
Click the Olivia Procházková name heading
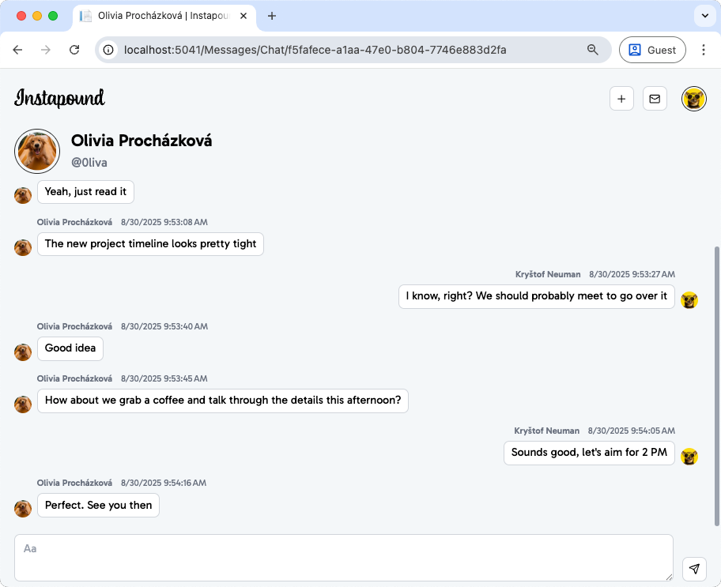pos(142,141)
